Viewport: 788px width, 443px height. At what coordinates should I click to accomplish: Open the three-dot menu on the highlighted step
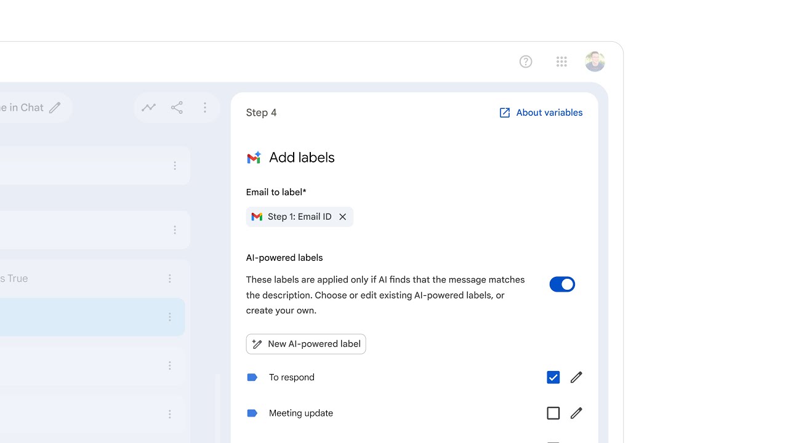(170, 317)
